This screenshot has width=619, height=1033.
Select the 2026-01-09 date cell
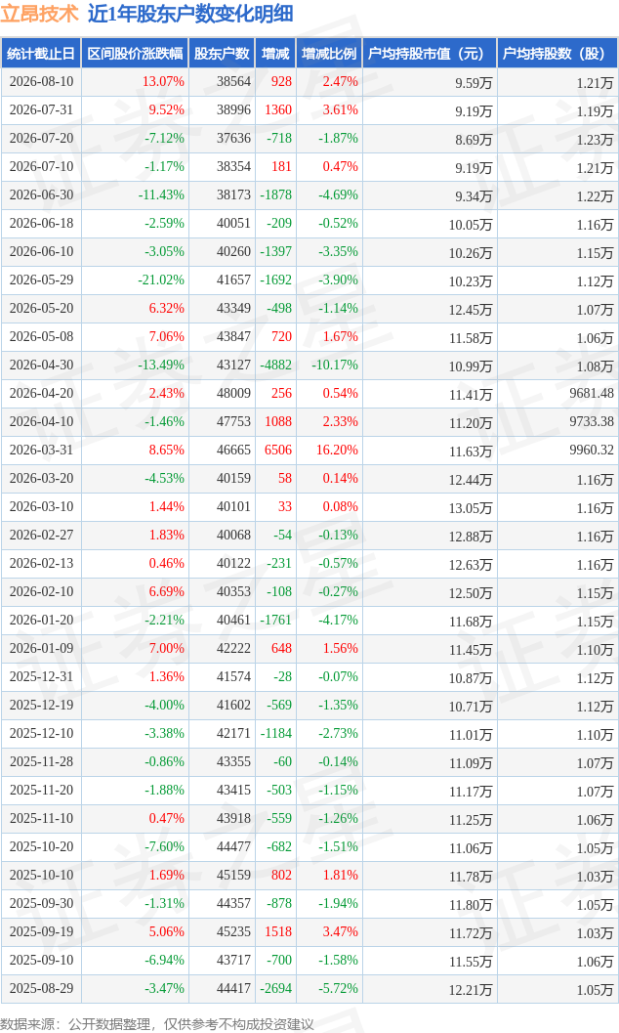point(41,648)
